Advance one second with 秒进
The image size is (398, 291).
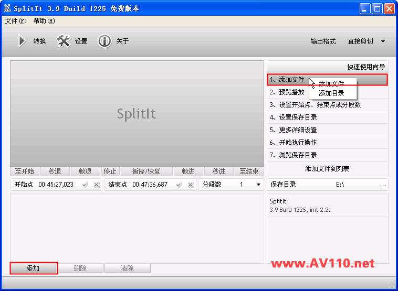(x=219, y=171)
